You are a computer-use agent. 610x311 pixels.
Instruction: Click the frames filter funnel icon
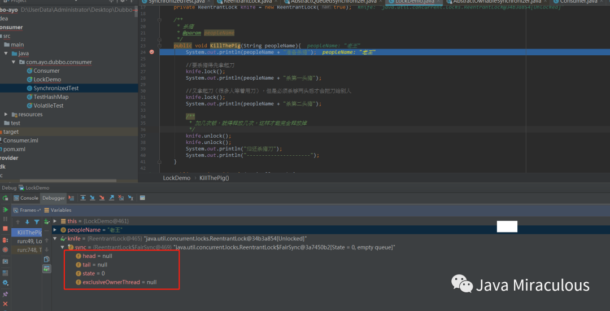point(37,222)
